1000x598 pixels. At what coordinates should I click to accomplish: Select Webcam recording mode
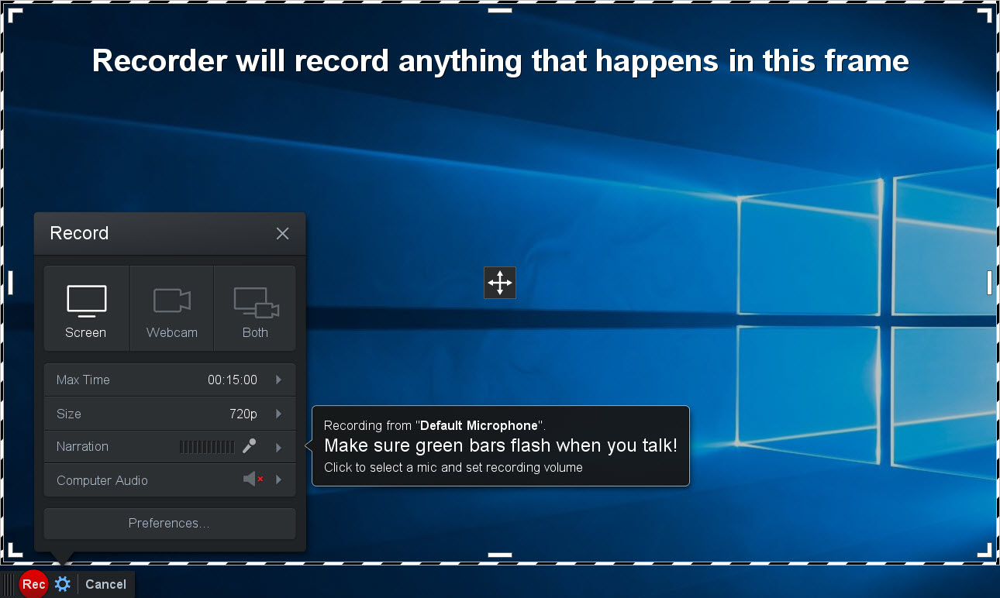172,308
